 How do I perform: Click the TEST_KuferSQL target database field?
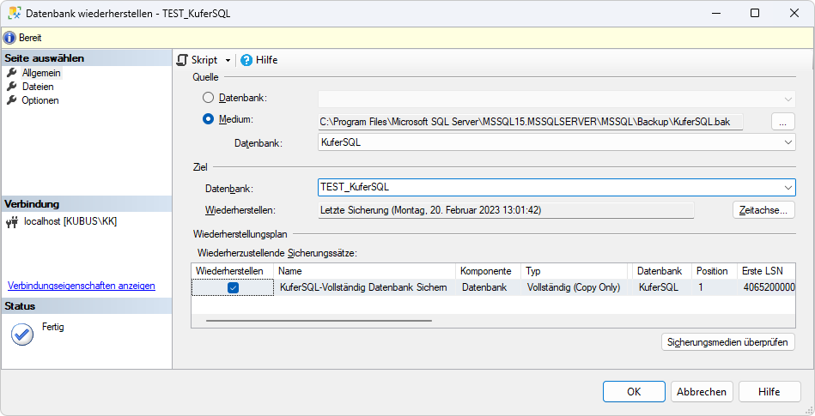click(557, 187)
